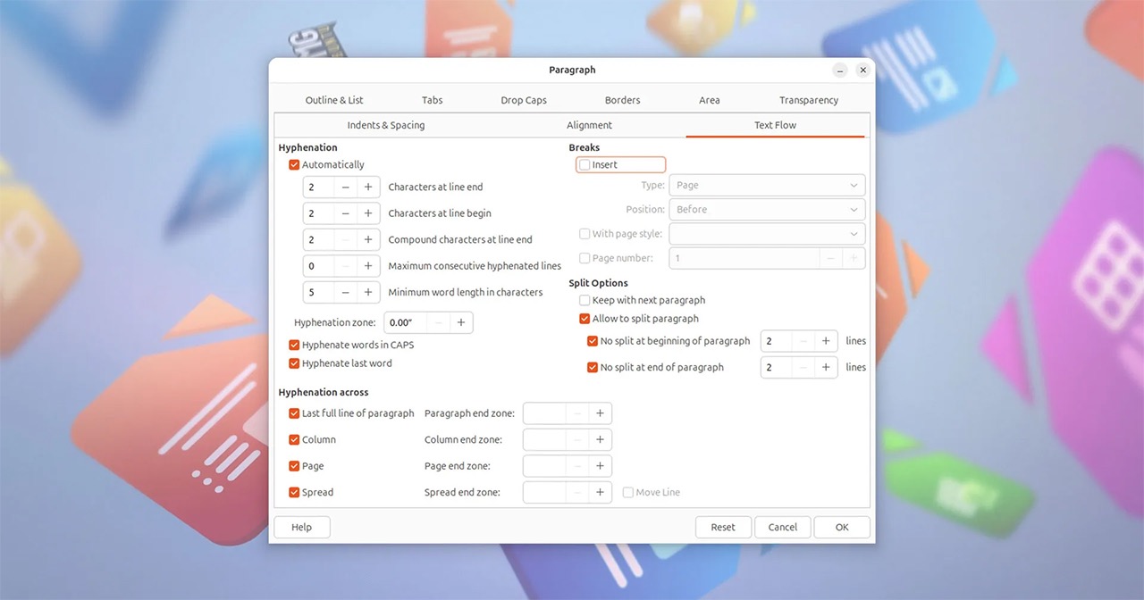Minimize the Paragraph dialog window
Image resolution: width=1144 pixels, height=600 pixels.
click(840, 70)
